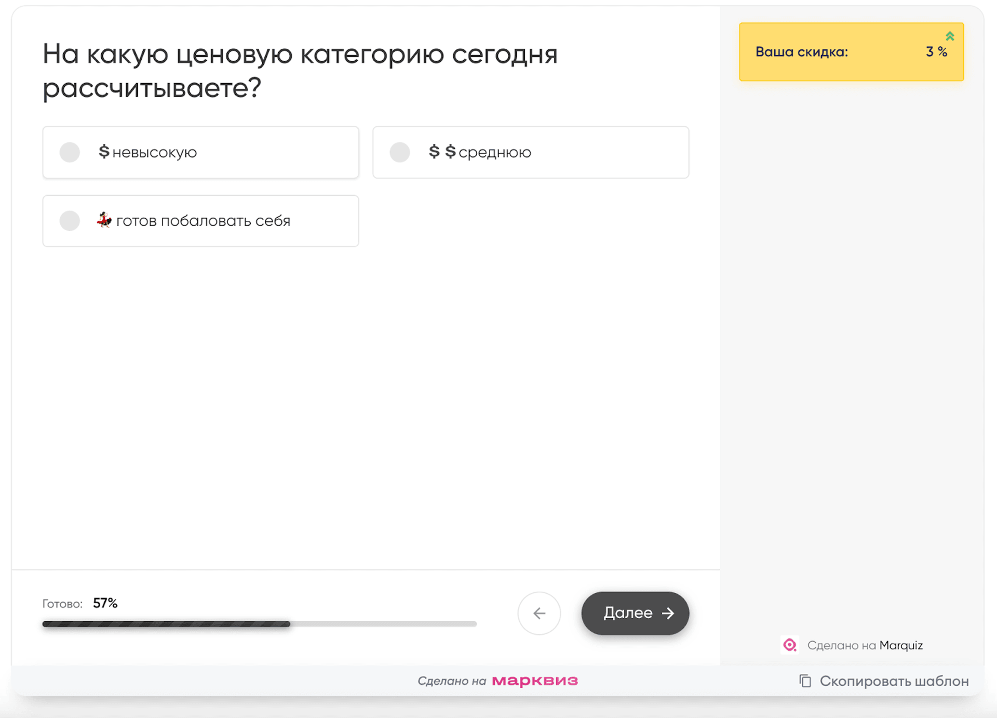Click the double dollar icons beside среднюю
997x718 pixels.
(440, 152)
